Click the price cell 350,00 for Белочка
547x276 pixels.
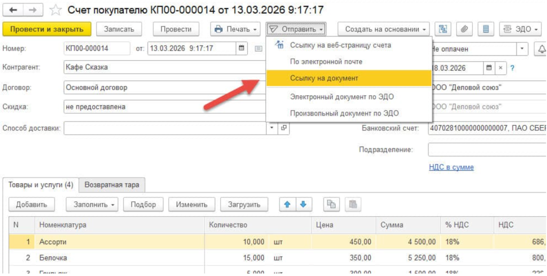pyautogui.click(x=343, y=258)
